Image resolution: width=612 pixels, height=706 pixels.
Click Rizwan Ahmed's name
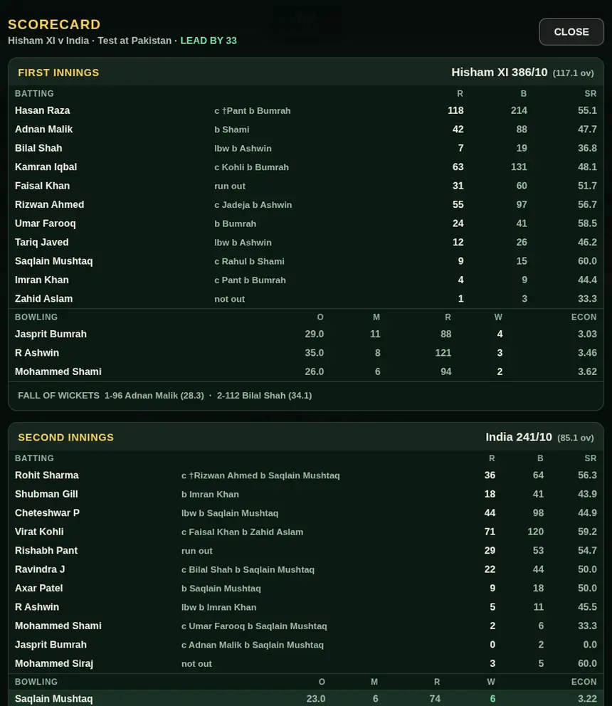click(x=50, y=204)
